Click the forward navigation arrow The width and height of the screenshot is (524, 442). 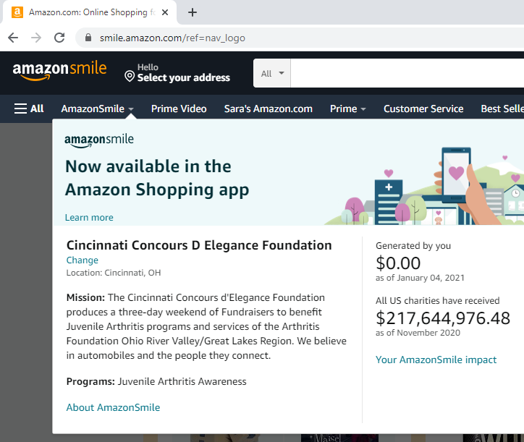(36, 38)
